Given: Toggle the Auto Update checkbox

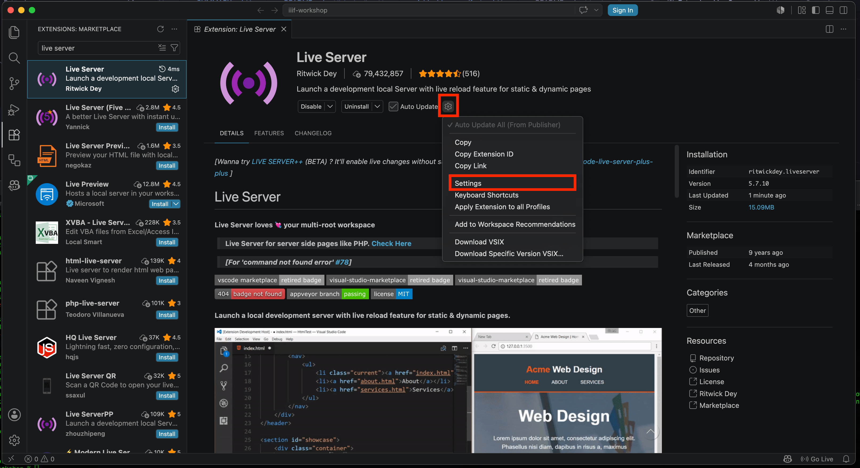Looking at the screenshot, I should tap(393, 106).
